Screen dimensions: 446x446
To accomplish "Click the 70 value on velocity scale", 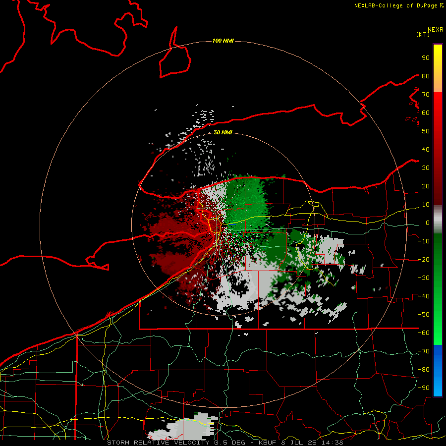I will (426, 95).
